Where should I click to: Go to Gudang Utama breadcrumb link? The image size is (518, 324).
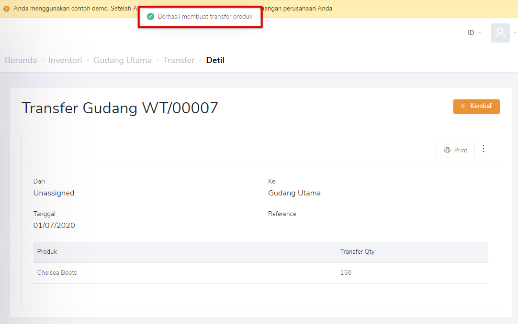coord(123,60)
